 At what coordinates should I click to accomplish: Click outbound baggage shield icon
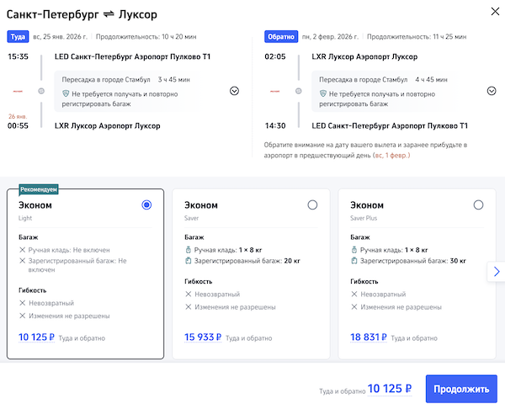[66, 93]
